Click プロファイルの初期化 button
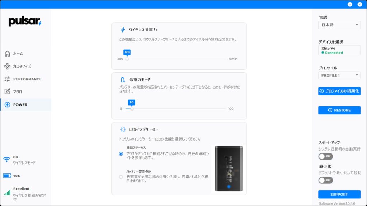Viewport: 367px width, 206px height. [x=339, y=91]
